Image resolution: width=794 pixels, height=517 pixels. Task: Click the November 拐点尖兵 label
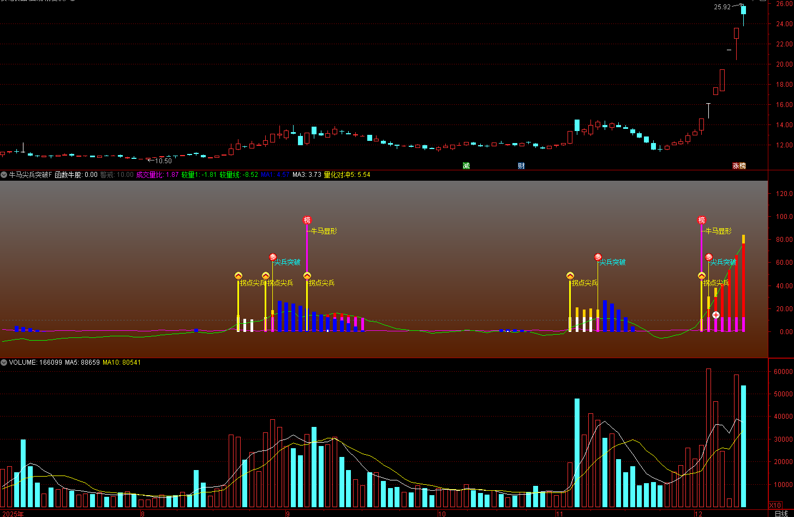[585, 283]
